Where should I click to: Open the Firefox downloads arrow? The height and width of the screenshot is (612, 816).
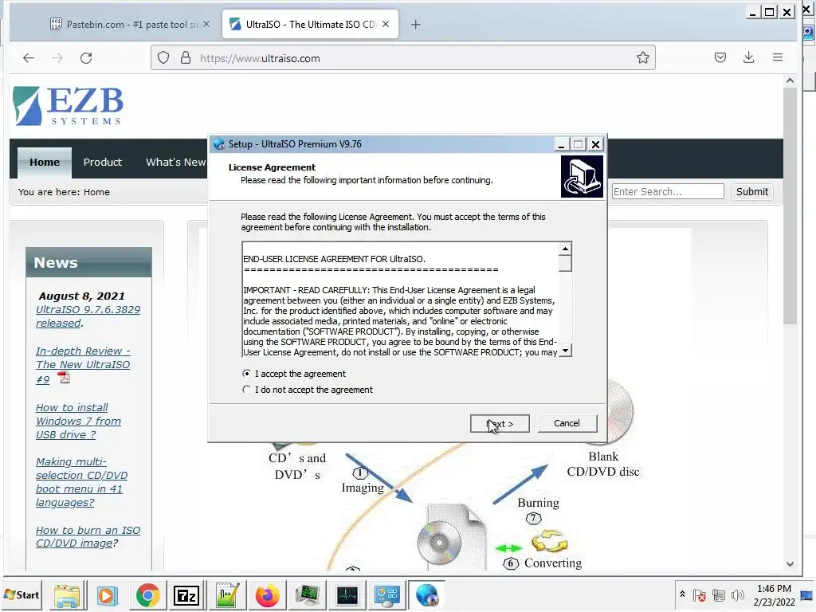click(748, 57)
